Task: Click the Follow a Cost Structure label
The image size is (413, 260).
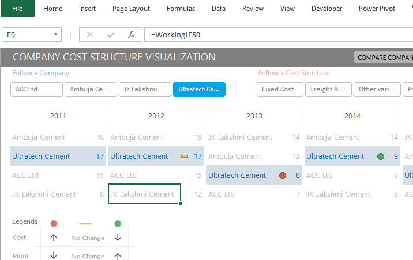Action: pyautogui.click(x=294, y=73)
